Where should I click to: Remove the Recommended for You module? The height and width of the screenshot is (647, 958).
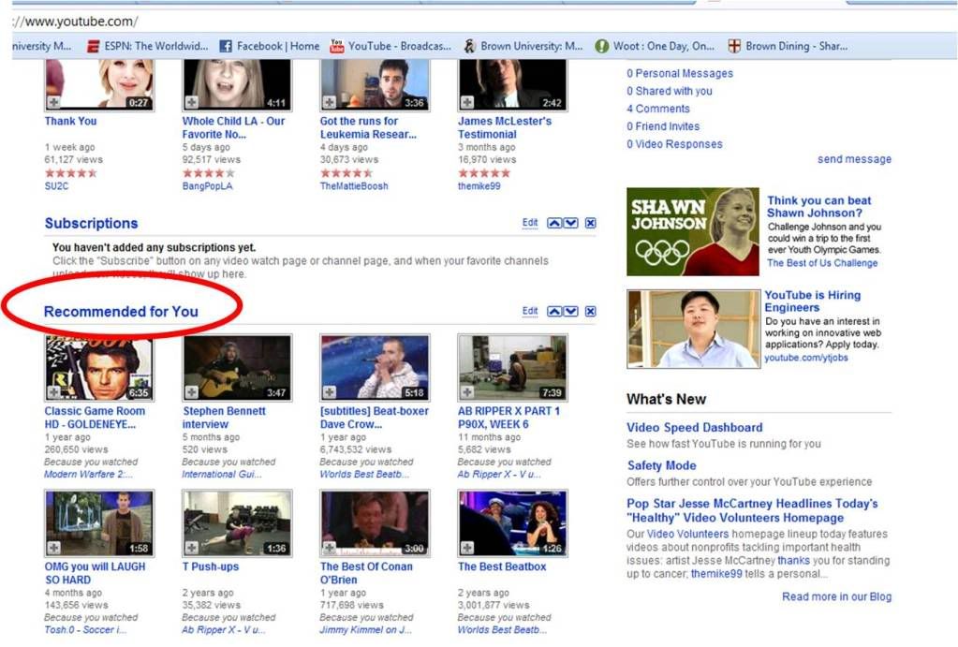pyautogui.click(x=590, y=311)
